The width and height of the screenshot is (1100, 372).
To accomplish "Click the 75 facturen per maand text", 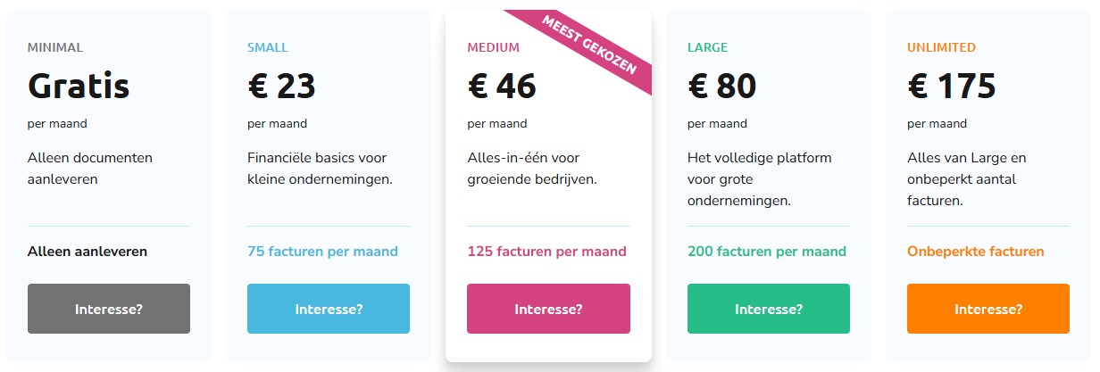I will [322, 252].
